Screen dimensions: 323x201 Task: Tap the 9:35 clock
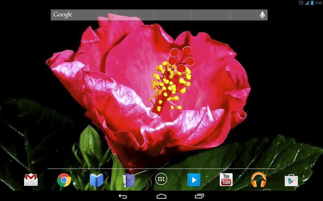tap(319, 3)
